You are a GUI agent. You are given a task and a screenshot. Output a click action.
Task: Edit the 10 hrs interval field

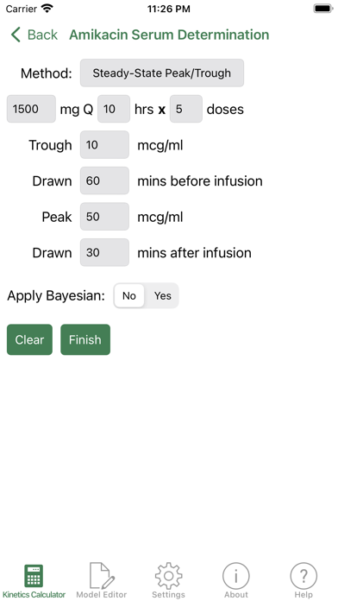coord(114,109)
